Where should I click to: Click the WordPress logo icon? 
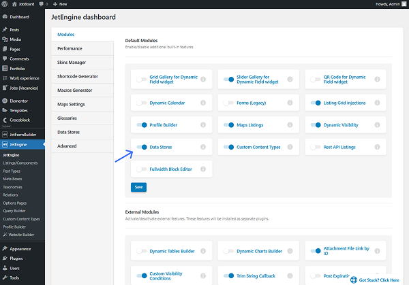(5, 4)
